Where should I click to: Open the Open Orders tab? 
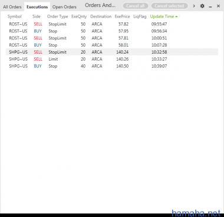tap(64, 7)
